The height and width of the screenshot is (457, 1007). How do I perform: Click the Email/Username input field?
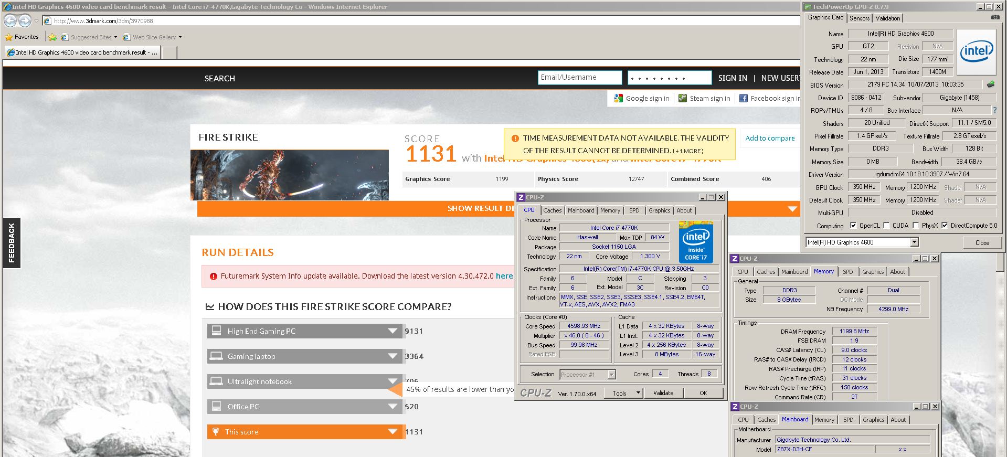tap(580, 78)
